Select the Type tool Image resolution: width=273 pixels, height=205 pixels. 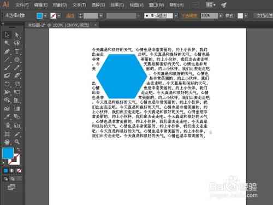17,51
